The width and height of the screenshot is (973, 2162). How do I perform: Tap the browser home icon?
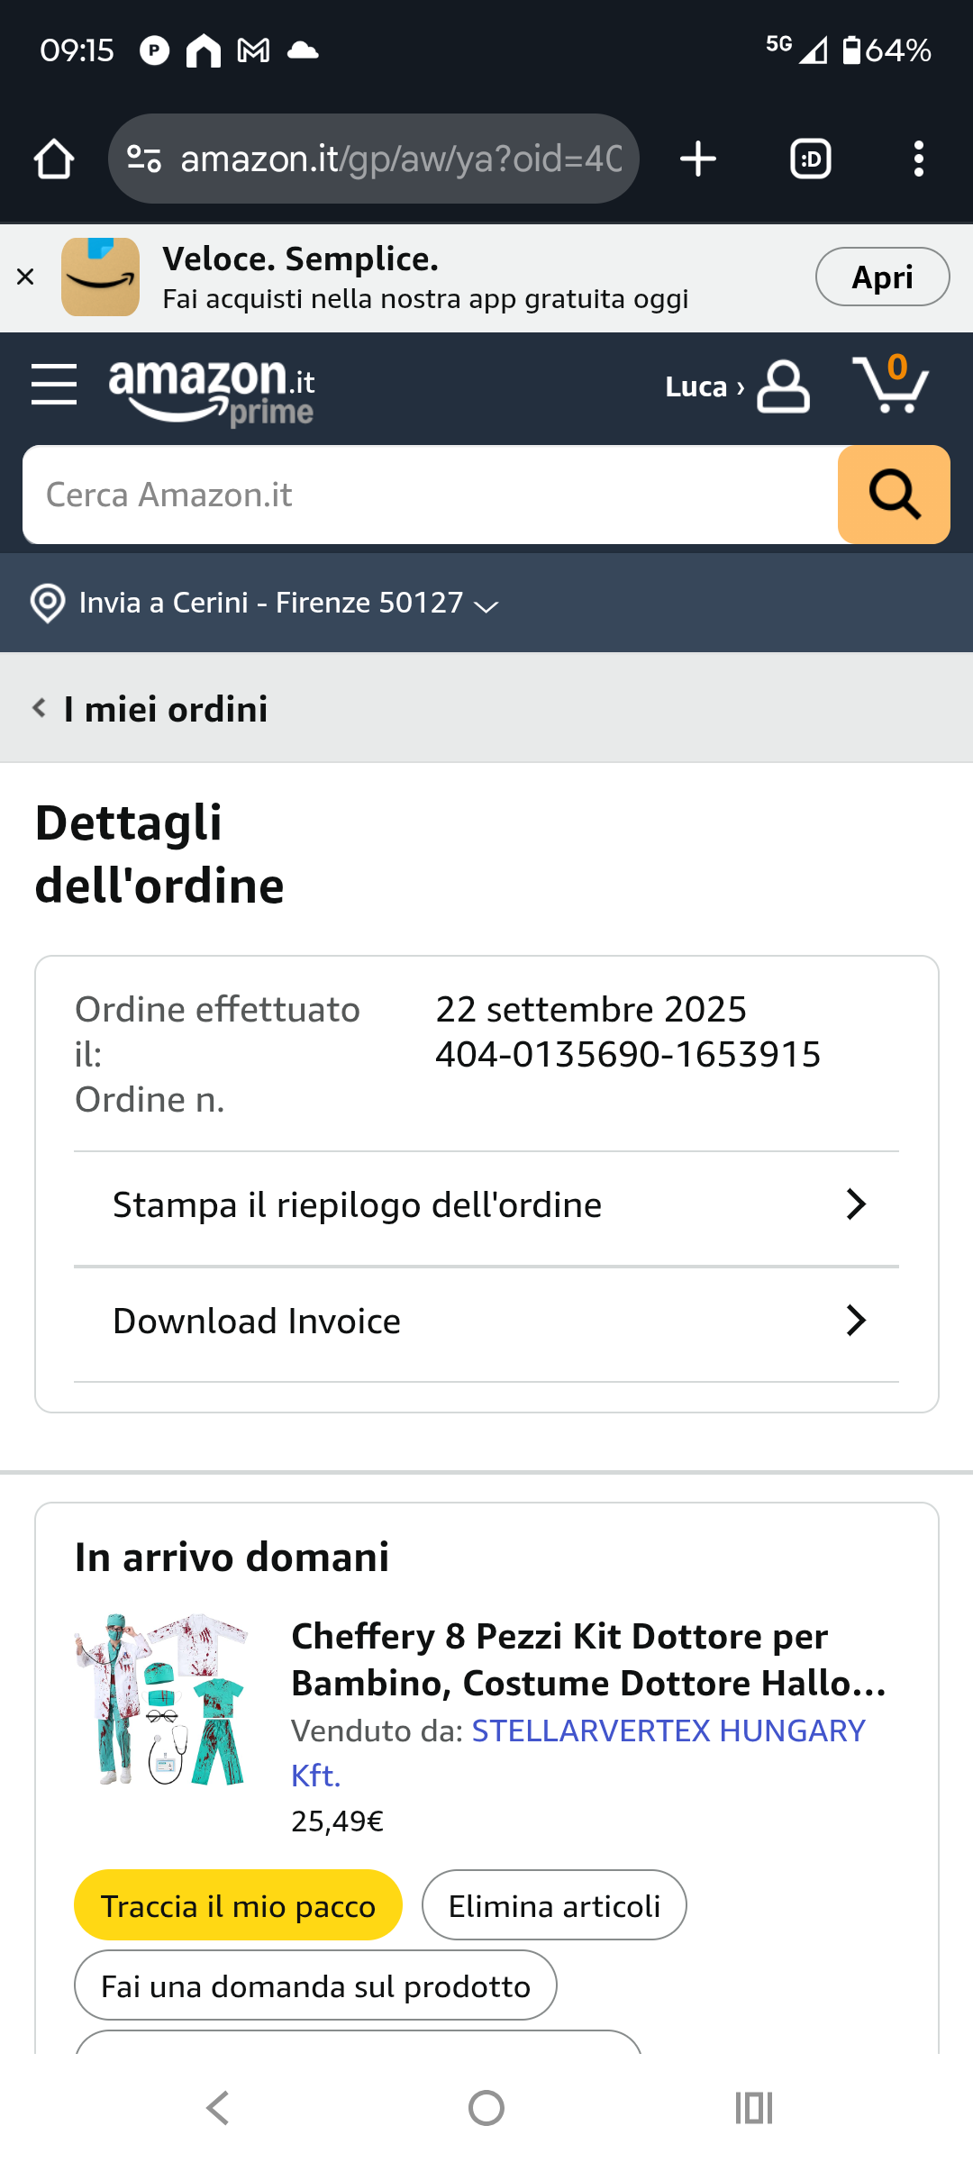click(54, 159)
